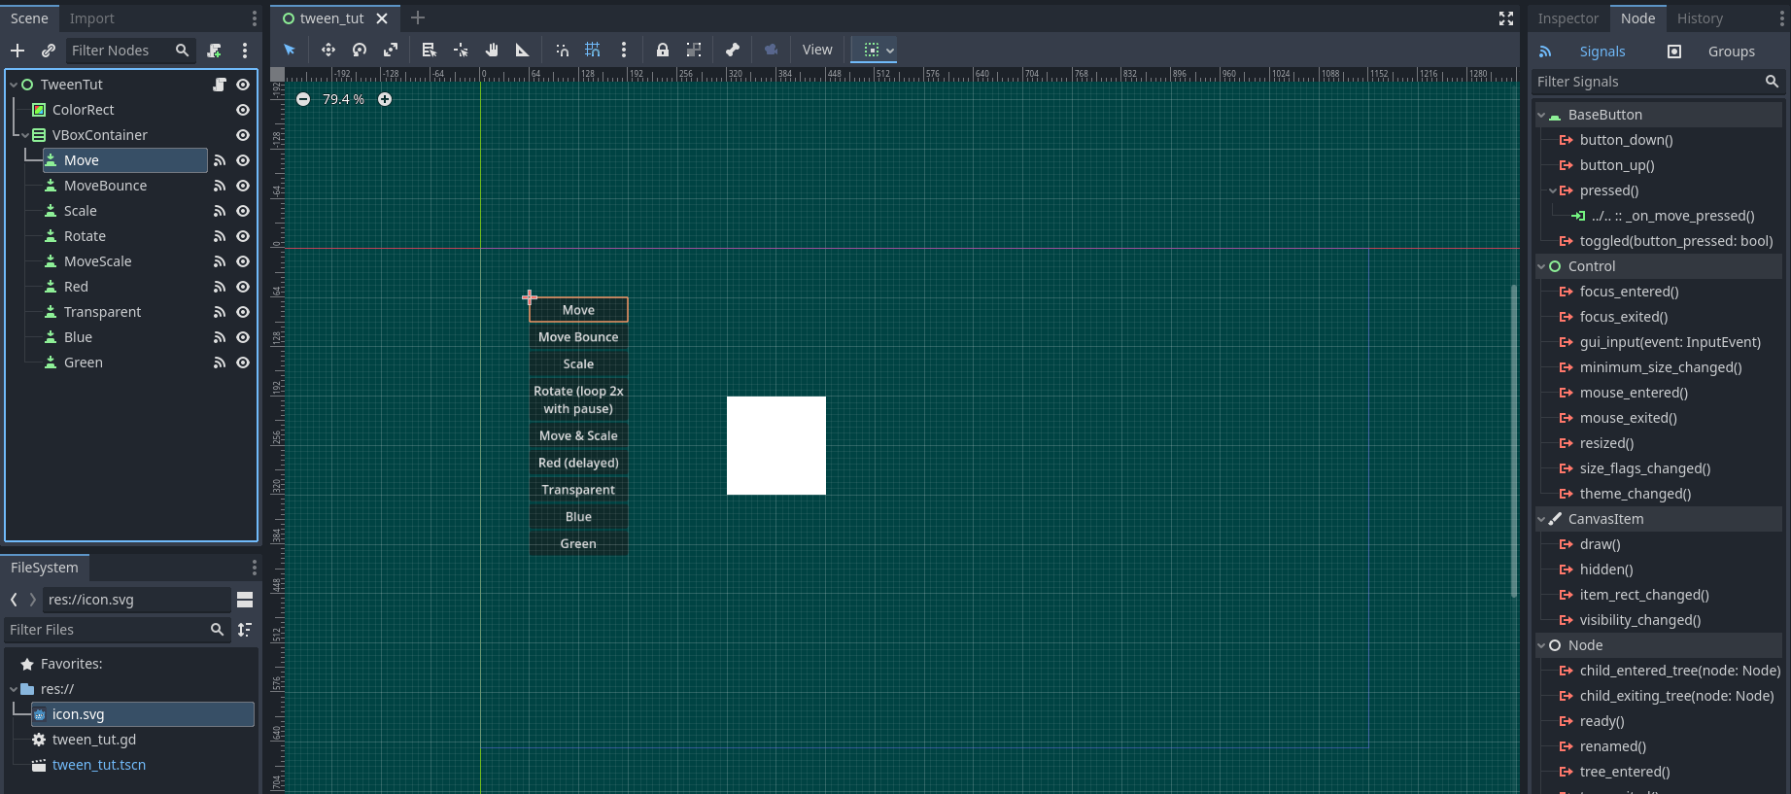Screen dimensions: 1791x794
Task: Select the button_down() signal
Action: [1626, 140]
